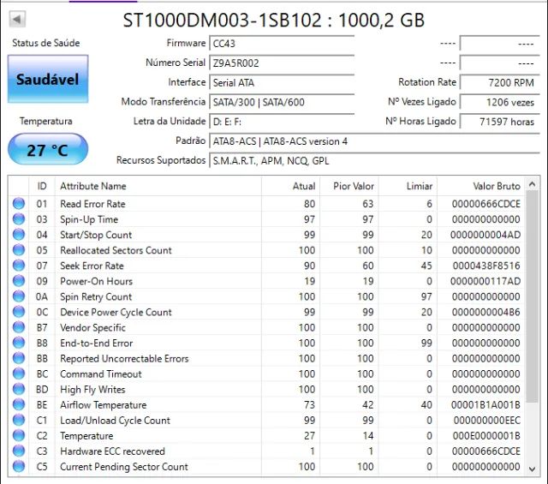Click status icon for Hardware ECC recovered

pos(19,451)
